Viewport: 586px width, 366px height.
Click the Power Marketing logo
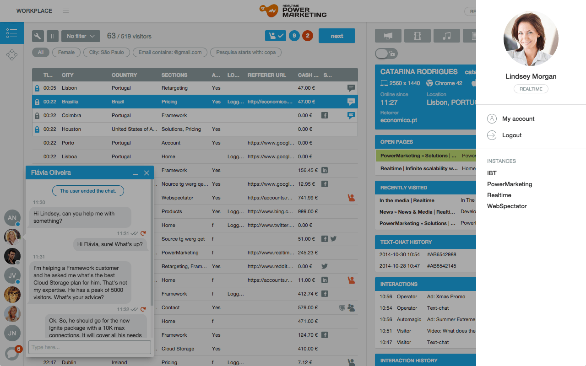[x=293, y=10]
